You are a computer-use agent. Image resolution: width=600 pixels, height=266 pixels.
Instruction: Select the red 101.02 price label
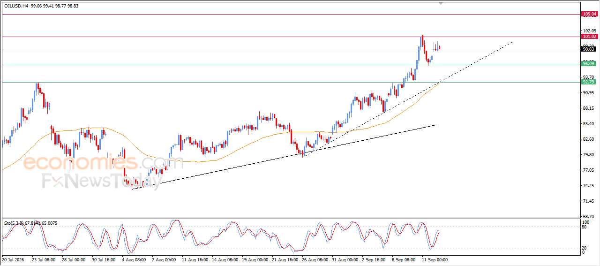click(x=589, y=37)
